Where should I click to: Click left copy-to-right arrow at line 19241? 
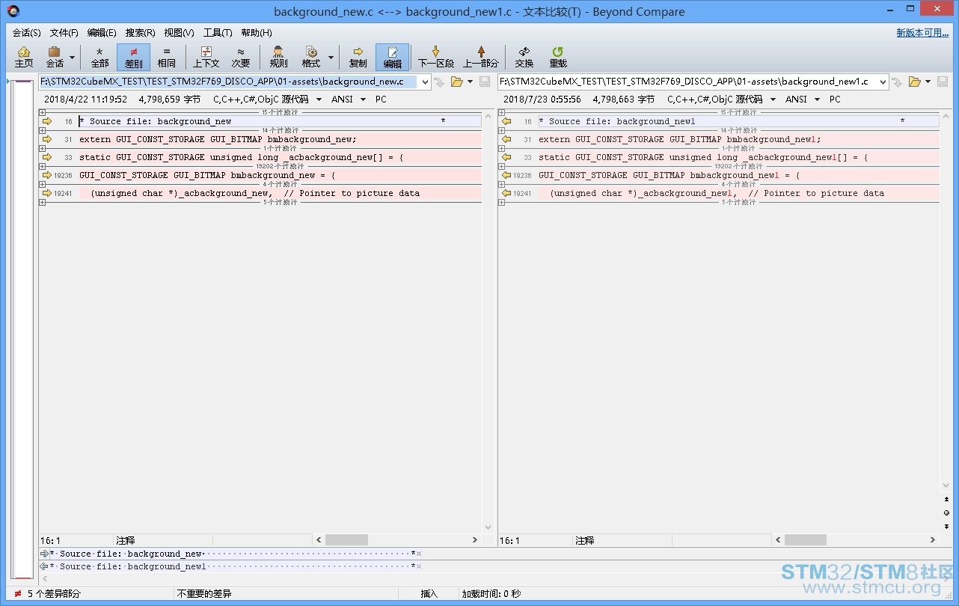(x=47, y=193)
